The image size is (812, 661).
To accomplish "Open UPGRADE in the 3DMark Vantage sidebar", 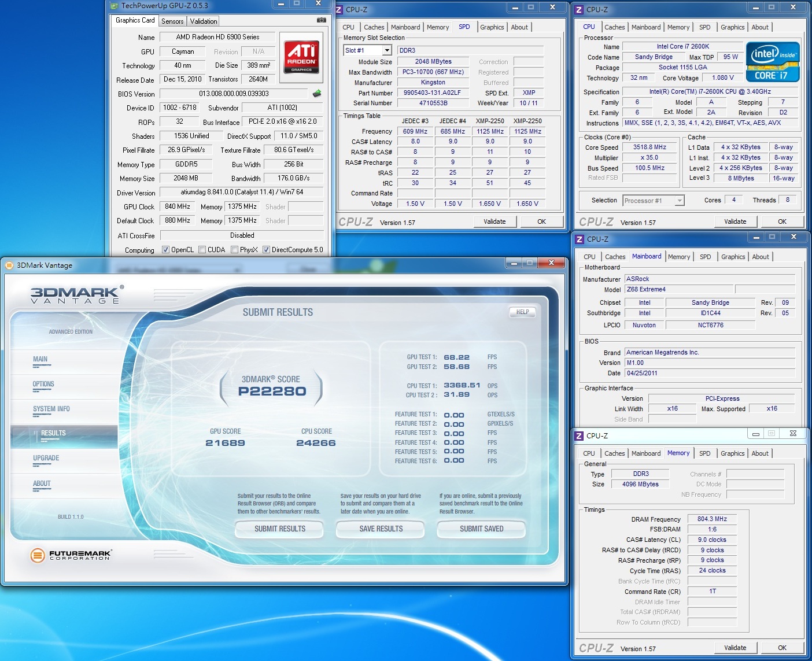I will [x=65, y=460].
